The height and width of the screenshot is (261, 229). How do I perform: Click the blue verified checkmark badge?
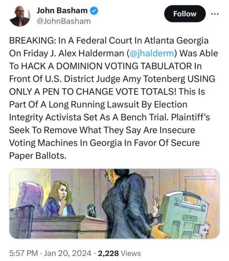pyautogui.click(x=94, y=11)
